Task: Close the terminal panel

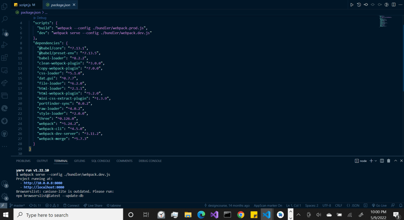Action: (x=401, y=161)
